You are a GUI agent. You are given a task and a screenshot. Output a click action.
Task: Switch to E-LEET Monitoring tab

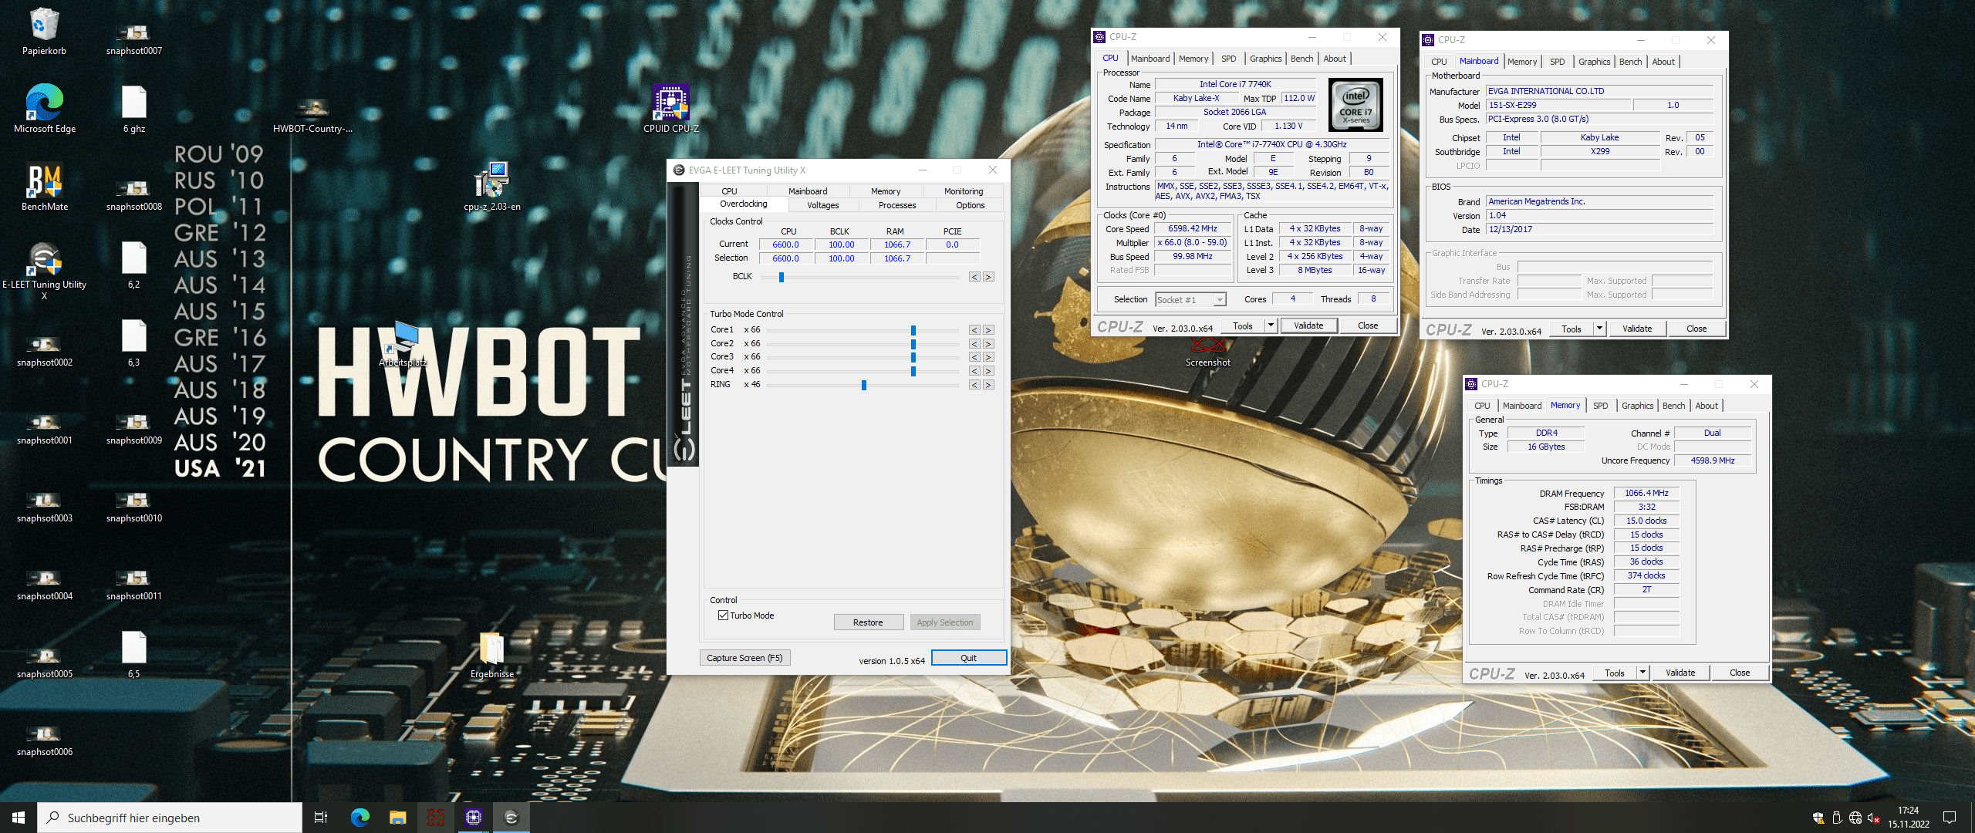(964, 191)
